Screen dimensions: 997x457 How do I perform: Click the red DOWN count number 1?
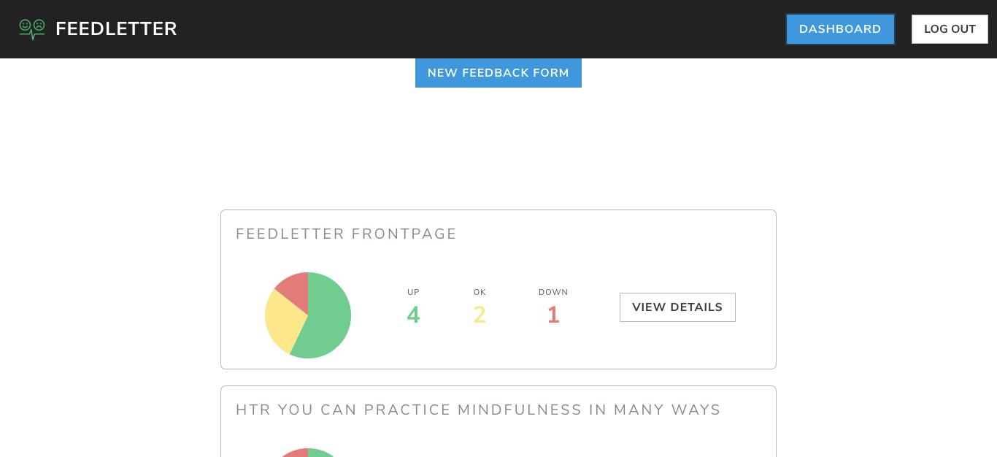point(553,315)
